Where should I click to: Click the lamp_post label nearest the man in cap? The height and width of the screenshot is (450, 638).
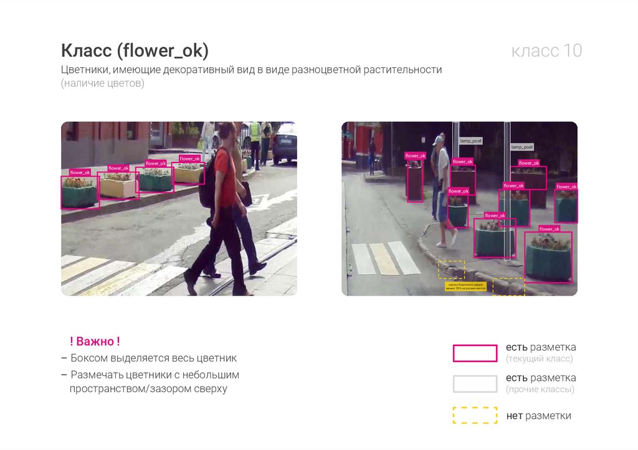pos(470,141)
